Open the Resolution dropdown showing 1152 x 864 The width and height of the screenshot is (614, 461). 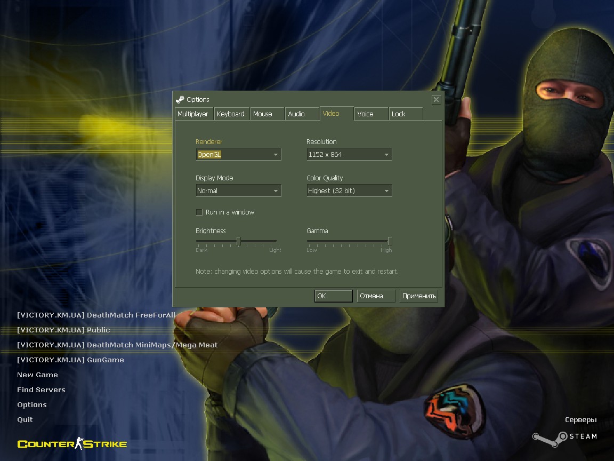pyautogui.click(x=349, y=154)
